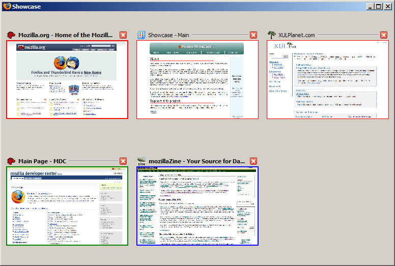Viewport: 395px width, 266px height.
Task: Switch to the XULPlanet.com thumbnail
Action: point(328,80)
